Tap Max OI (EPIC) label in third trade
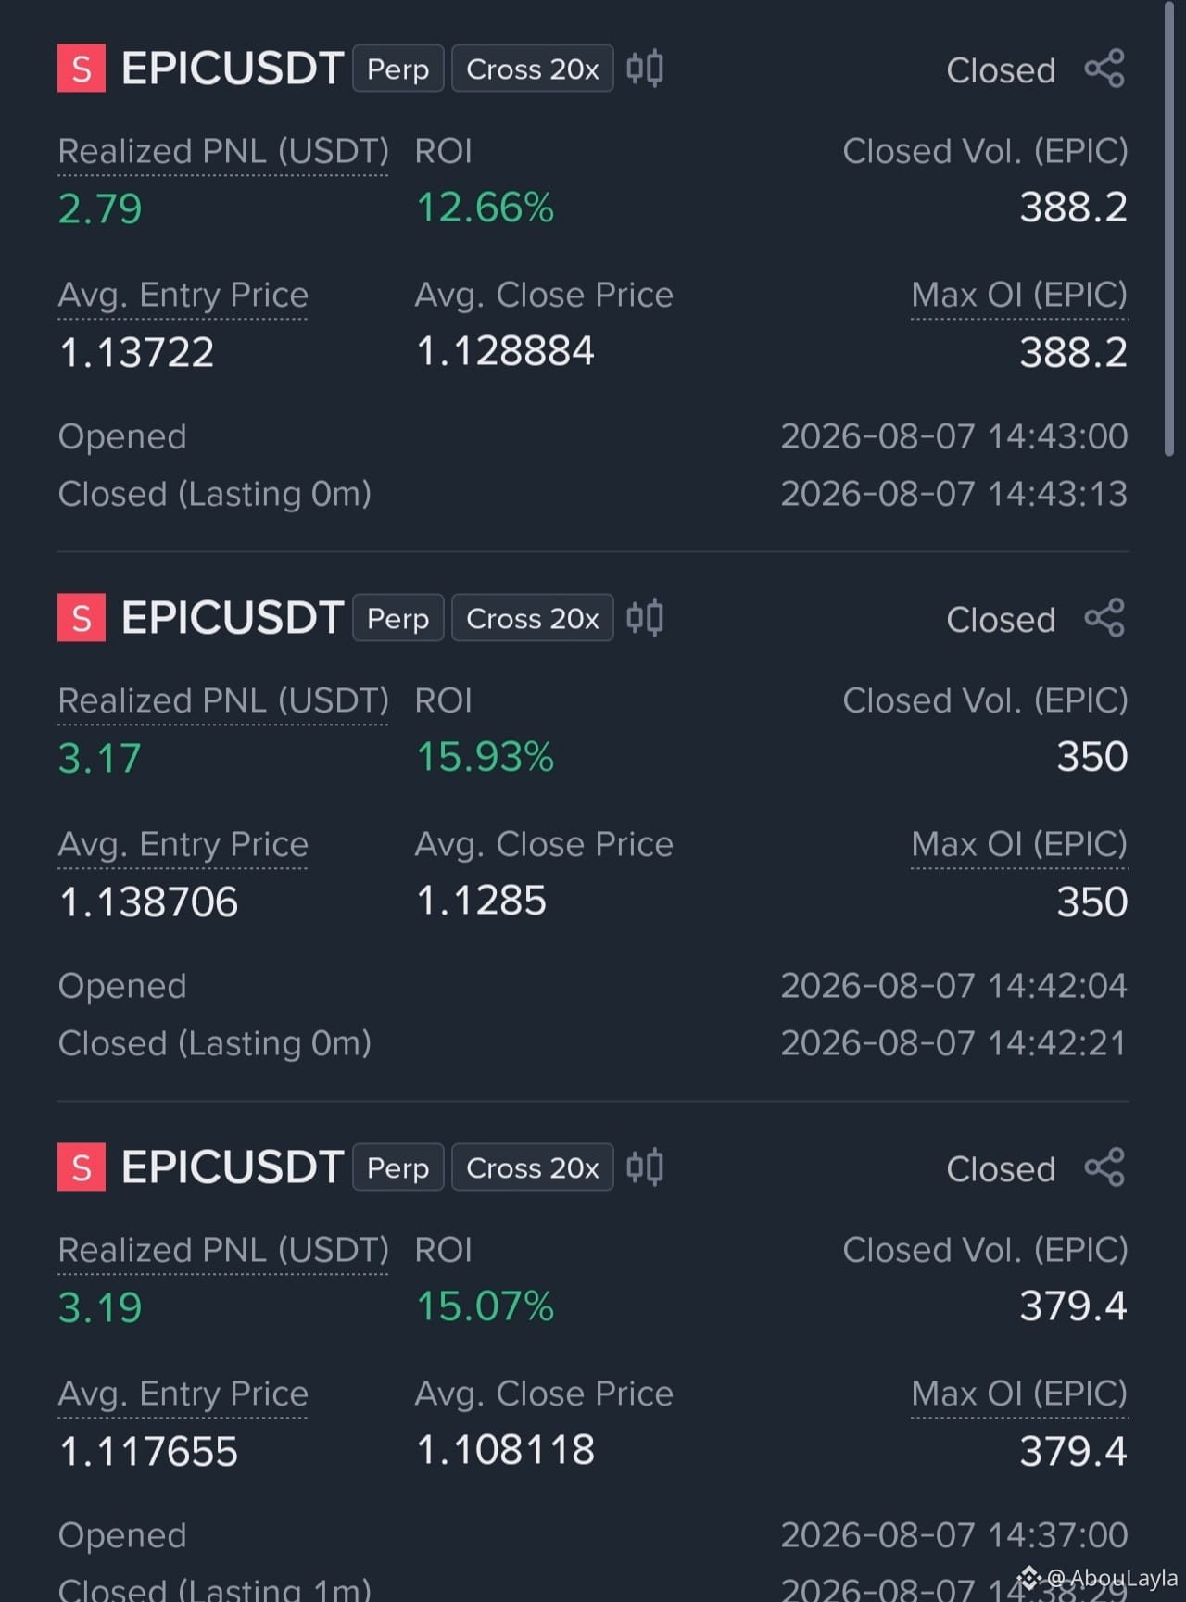 coord(1019,1394)
